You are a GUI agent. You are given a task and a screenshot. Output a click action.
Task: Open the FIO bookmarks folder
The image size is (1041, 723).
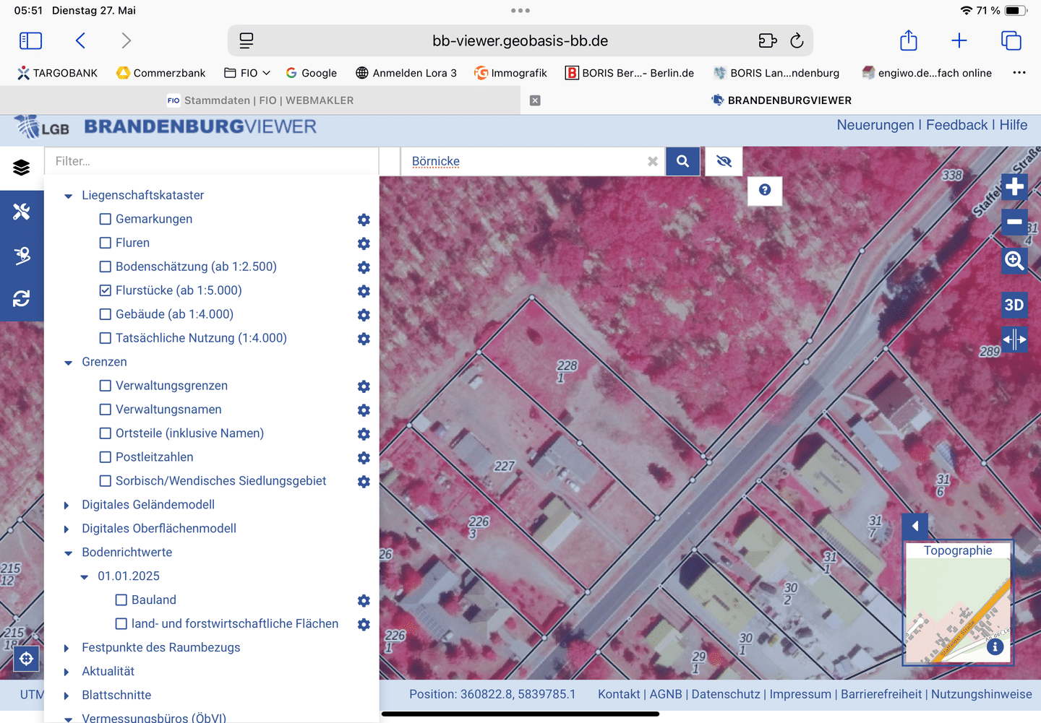point(247,73)
